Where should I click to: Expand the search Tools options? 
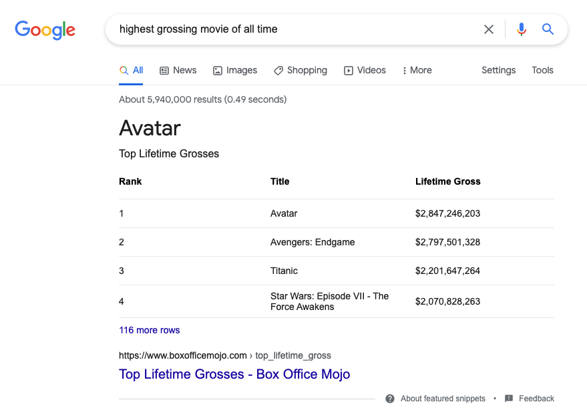(x=542, y=70)
